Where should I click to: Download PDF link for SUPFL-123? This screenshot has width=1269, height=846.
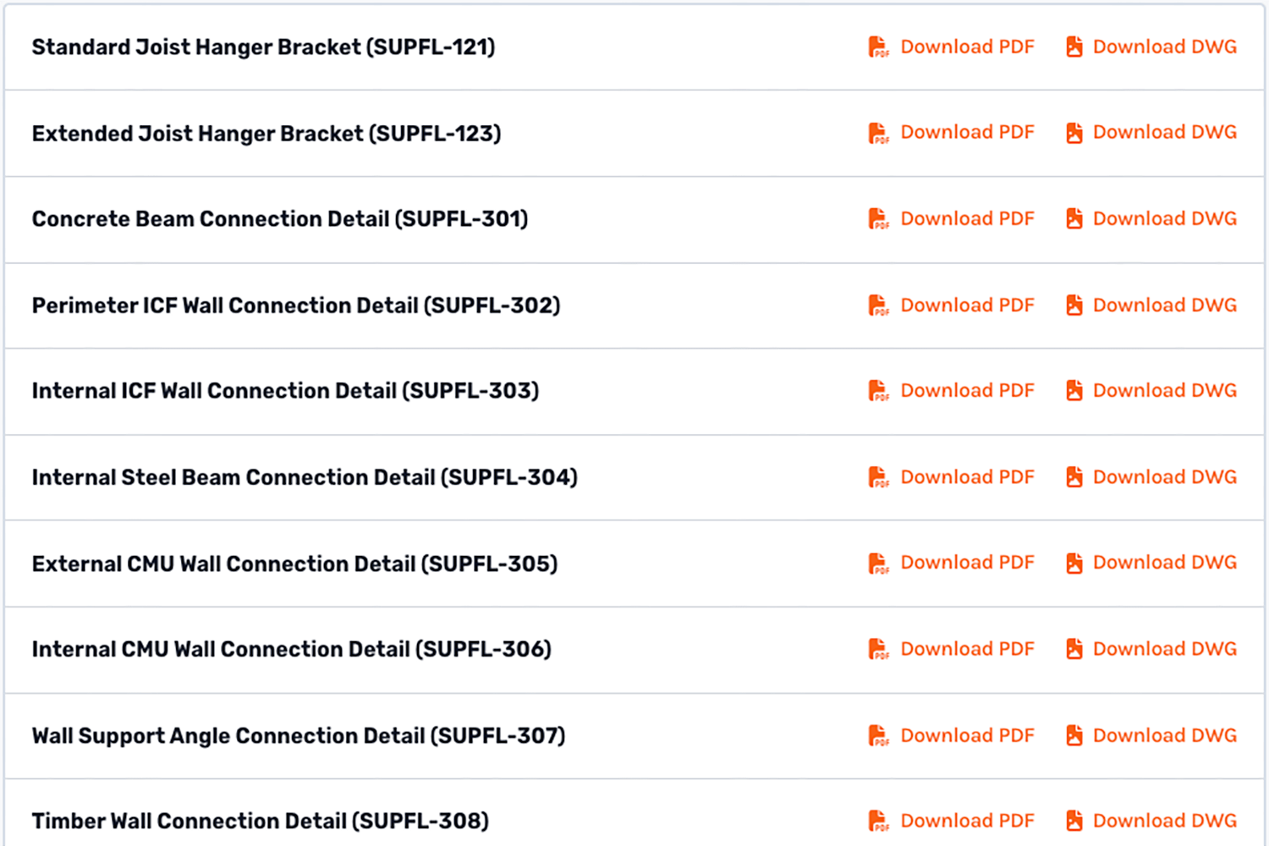pyautogui.click(x=967, y=133)
